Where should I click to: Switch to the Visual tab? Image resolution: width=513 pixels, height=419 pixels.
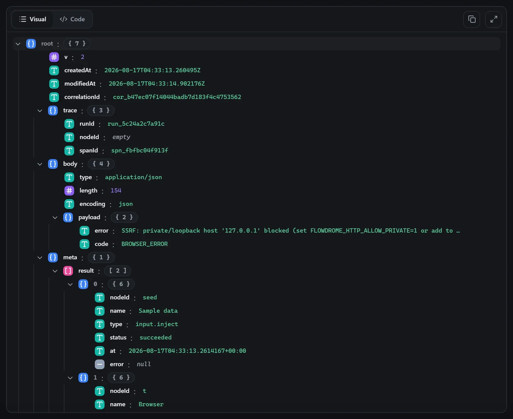[x=32, y=19]
